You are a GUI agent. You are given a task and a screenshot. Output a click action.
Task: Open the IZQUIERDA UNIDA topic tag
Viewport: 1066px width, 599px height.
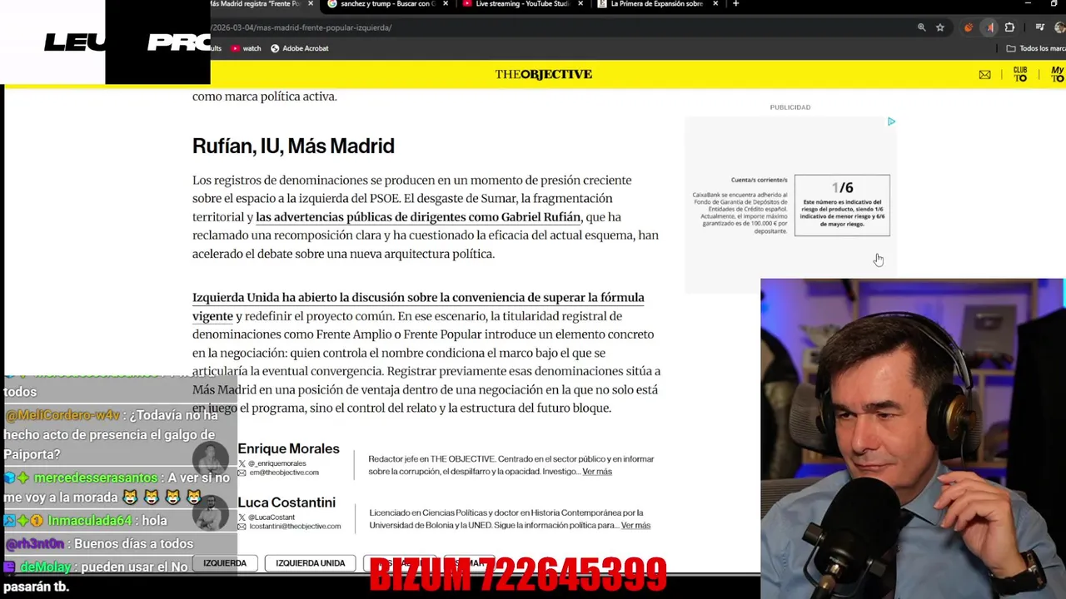tap(310, 563)
